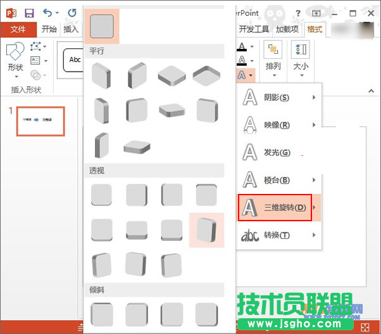
Task: Open the 棱台(B) submenu
Action: click(279, 180)
